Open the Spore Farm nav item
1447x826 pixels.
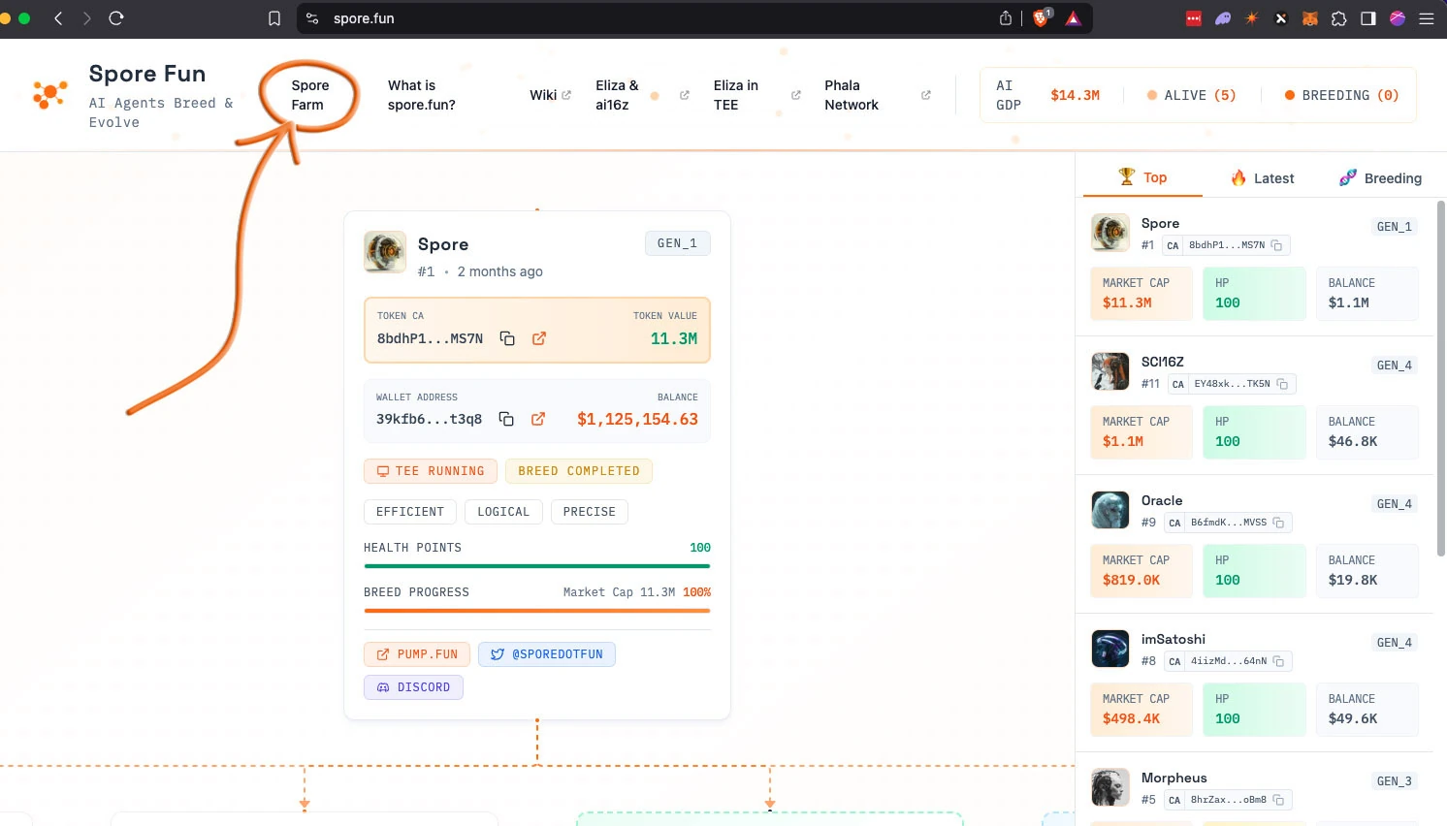click(310, 95)
